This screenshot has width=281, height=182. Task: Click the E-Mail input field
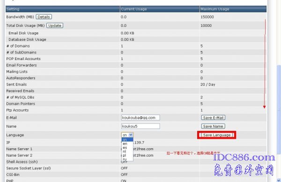pyautogui.click(x=140, y=118)
